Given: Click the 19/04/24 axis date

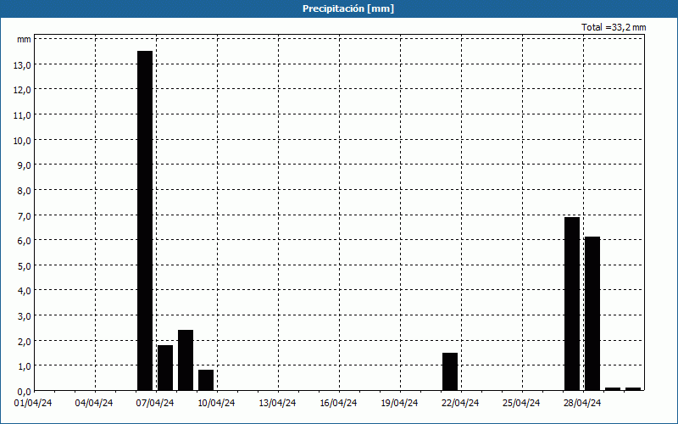Looking at the screenshot, I should point(399,403).
